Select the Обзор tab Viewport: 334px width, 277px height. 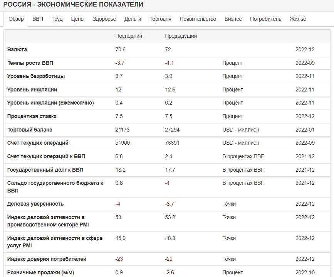tap(16, 19)
